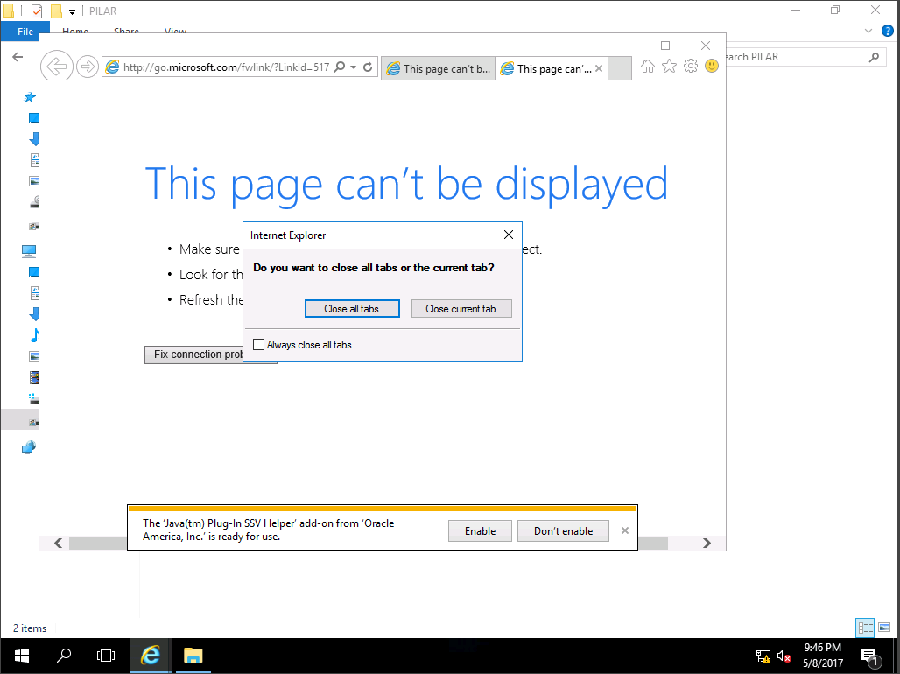Open the IE Home page icon
Screen dimensions: 900x674
(x=648, y=66)
